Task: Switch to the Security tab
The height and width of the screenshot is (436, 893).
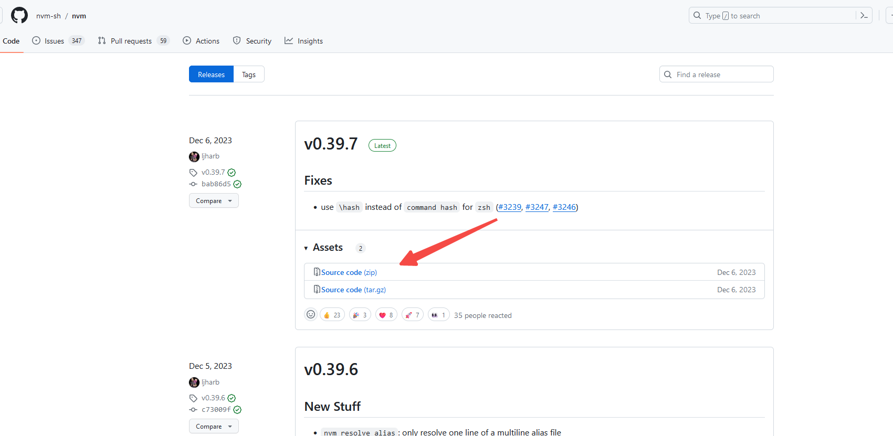Action: (x=252, y=41)
